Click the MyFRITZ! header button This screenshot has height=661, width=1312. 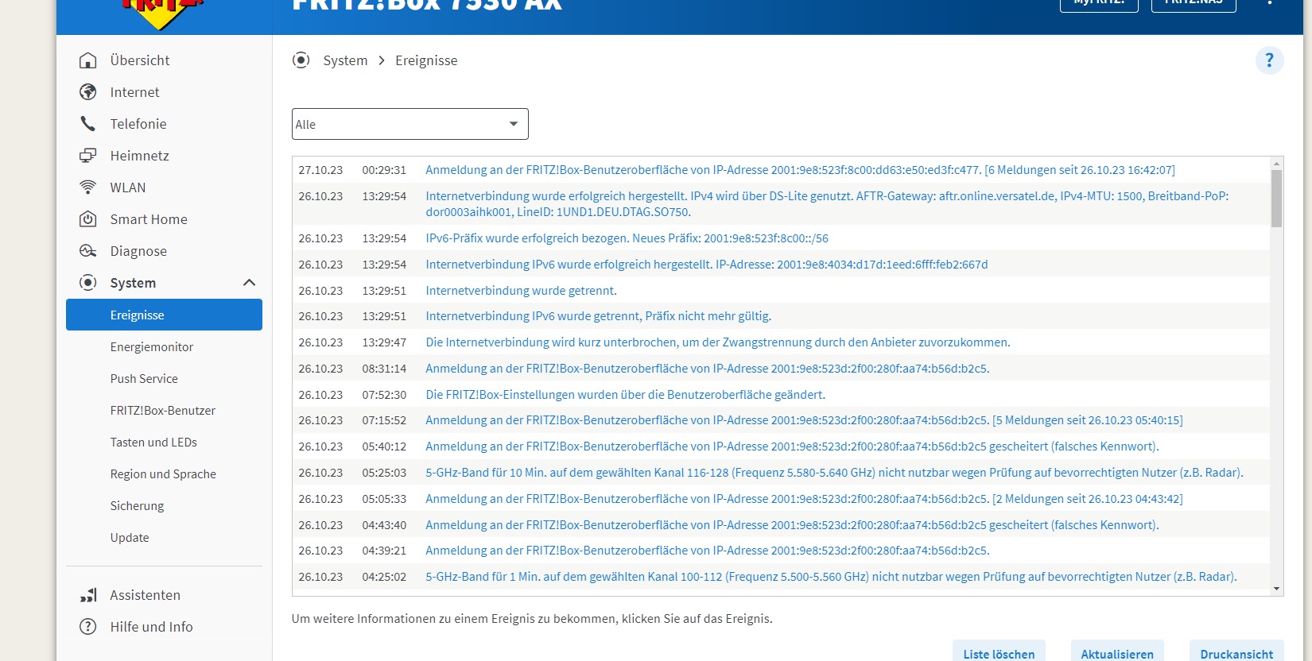1099,5
